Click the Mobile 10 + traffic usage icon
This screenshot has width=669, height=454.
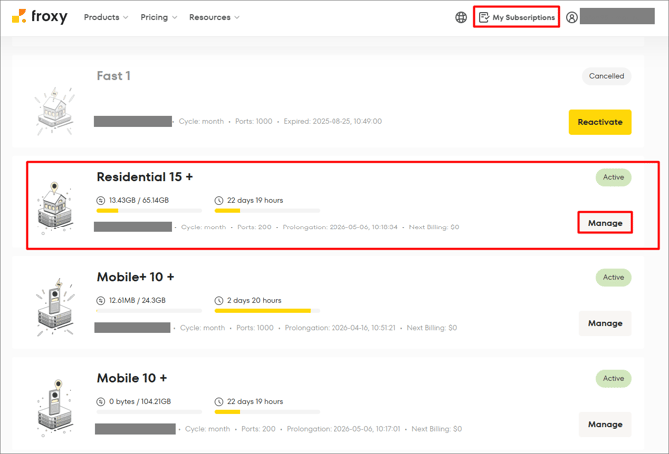(101, 401)
